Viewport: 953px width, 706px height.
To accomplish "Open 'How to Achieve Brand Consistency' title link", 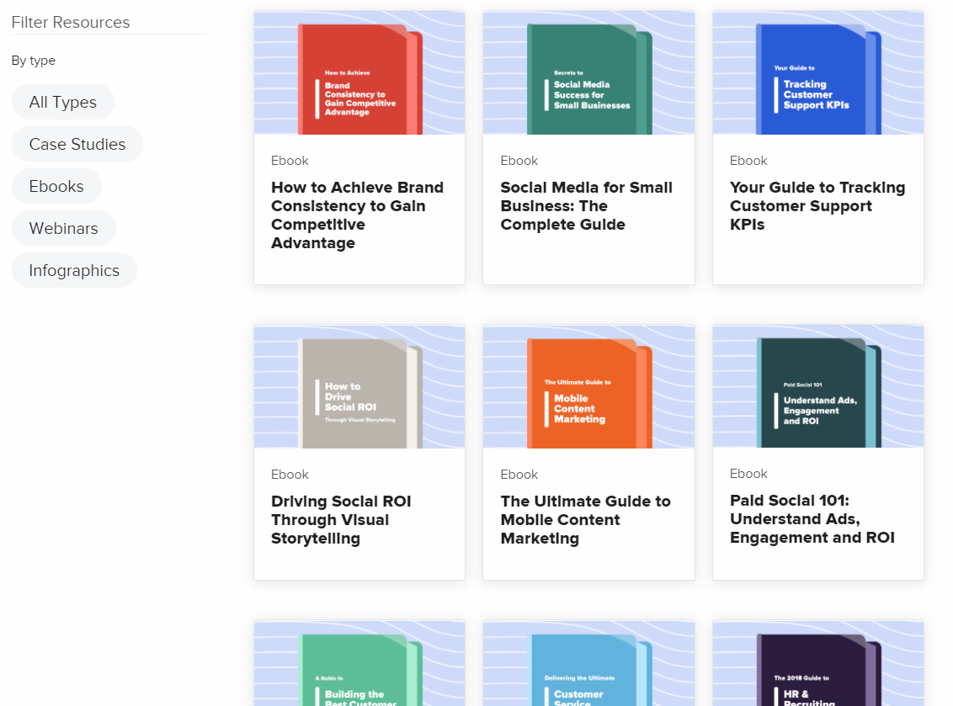I will tap(357, 215).
